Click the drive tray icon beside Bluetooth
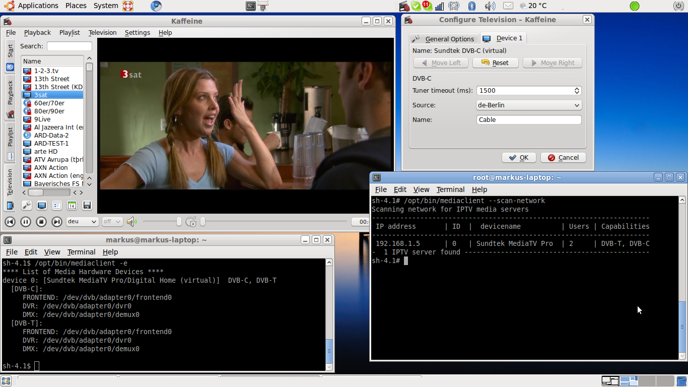 click(454, 6)
